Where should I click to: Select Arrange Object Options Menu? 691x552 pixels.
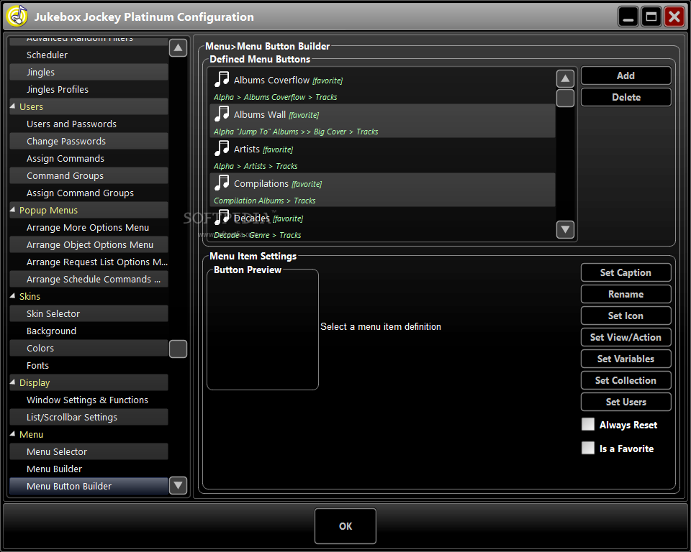pos(89,245)
